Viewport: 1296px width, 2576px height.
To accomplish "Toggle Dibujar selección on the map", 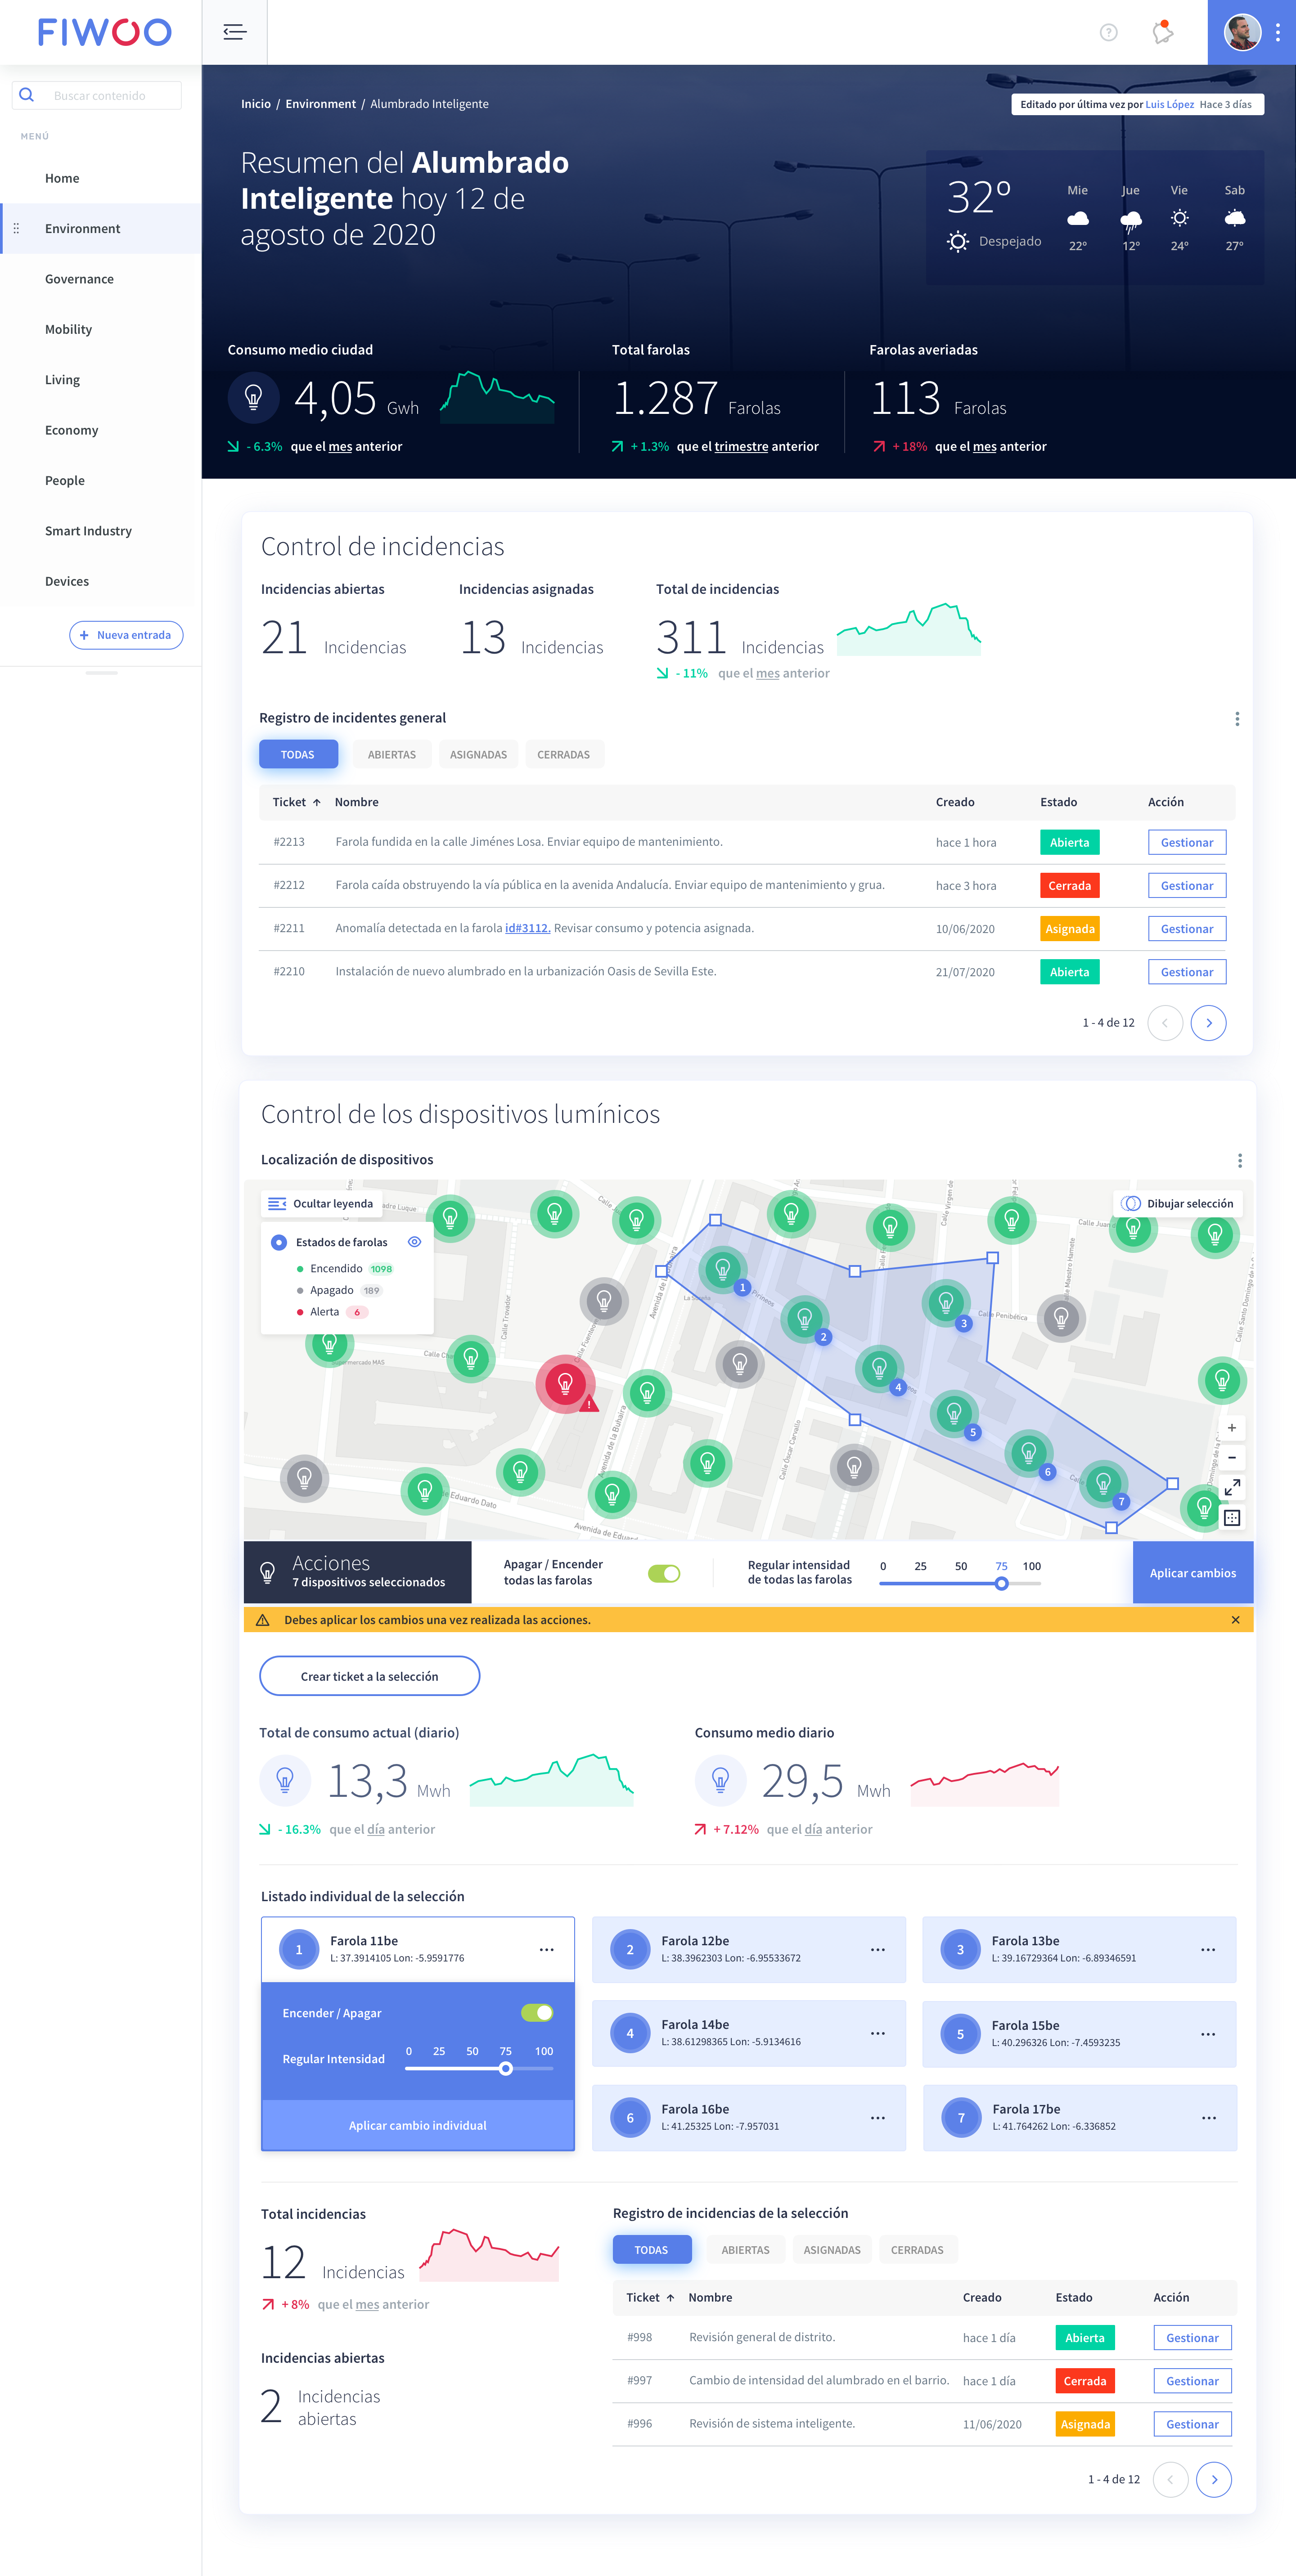I will [x=1177, y=1204].
